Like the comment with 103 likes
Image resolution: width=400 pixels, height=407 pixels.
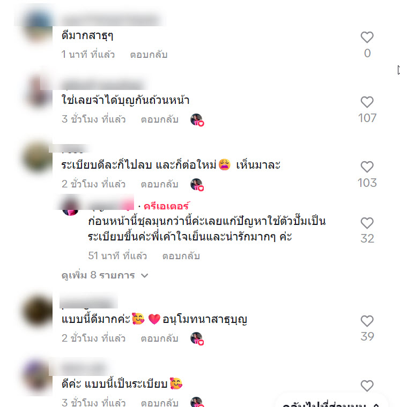coord(367,167)
